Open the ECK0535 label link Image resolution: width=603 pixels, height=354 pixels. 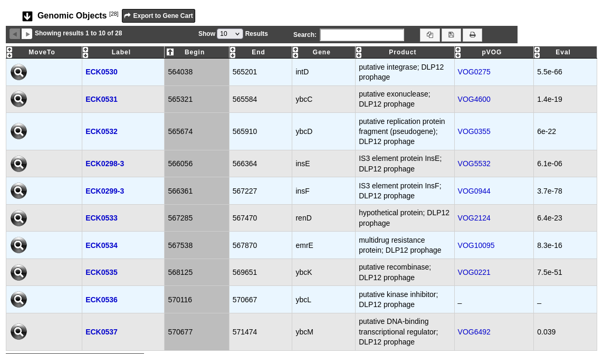point(101,272)
